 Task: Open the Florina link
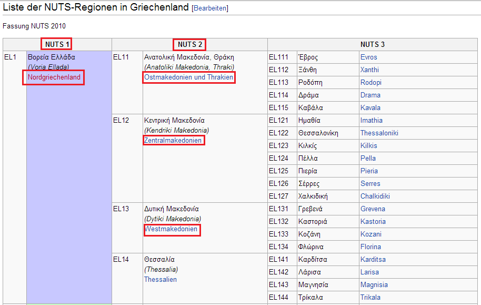[370, 247]
